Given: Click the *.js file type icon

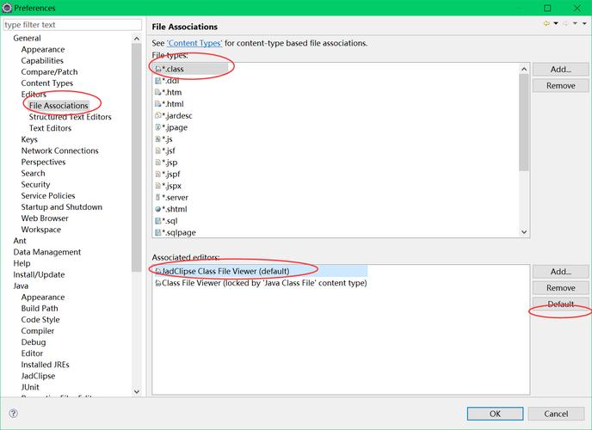Looking at the screenshot, I should [x=158, y=139].
